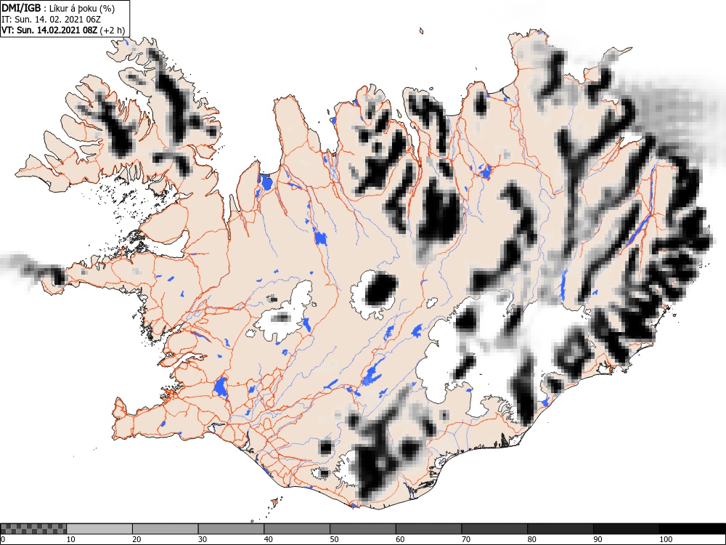Pick the 10–20 percent legend swatch
Viewport: 726px width, 545px height.
point(99,529)
